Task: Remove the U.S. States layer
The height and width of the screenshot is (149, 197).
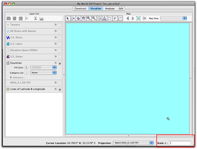Action: click(x=56, y=57)
